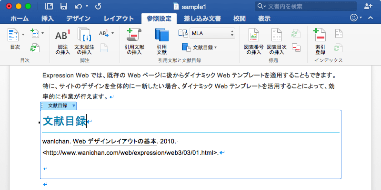The width and height of the screenshot is (381, 190).
Task: Switch to the 表示 tab
Action: (264, 19)
